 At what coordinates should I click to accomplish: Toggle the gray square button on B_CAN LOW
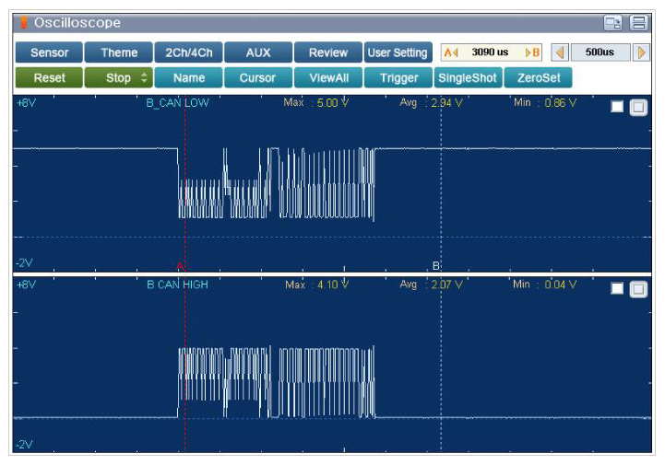tap(638, 107)
